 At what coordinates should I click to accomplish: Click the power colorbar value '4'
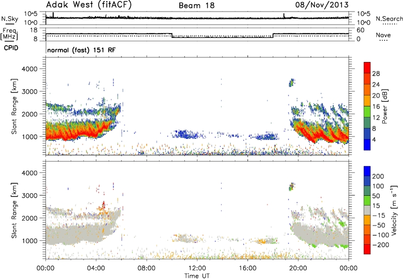pyautogui.click(x=374, y=139)
